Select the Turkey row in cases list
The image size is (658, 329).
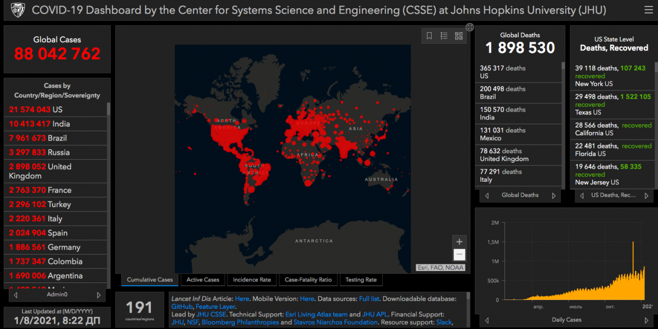[55, 204]
